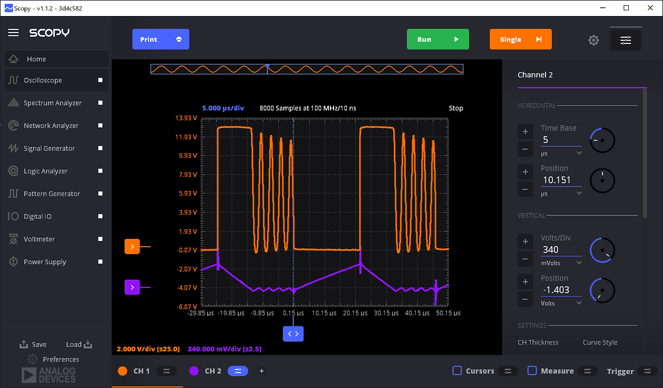Click the blue trigger position handle
Image resolution: width=663 pixels, height=388 pixels.
293,334
